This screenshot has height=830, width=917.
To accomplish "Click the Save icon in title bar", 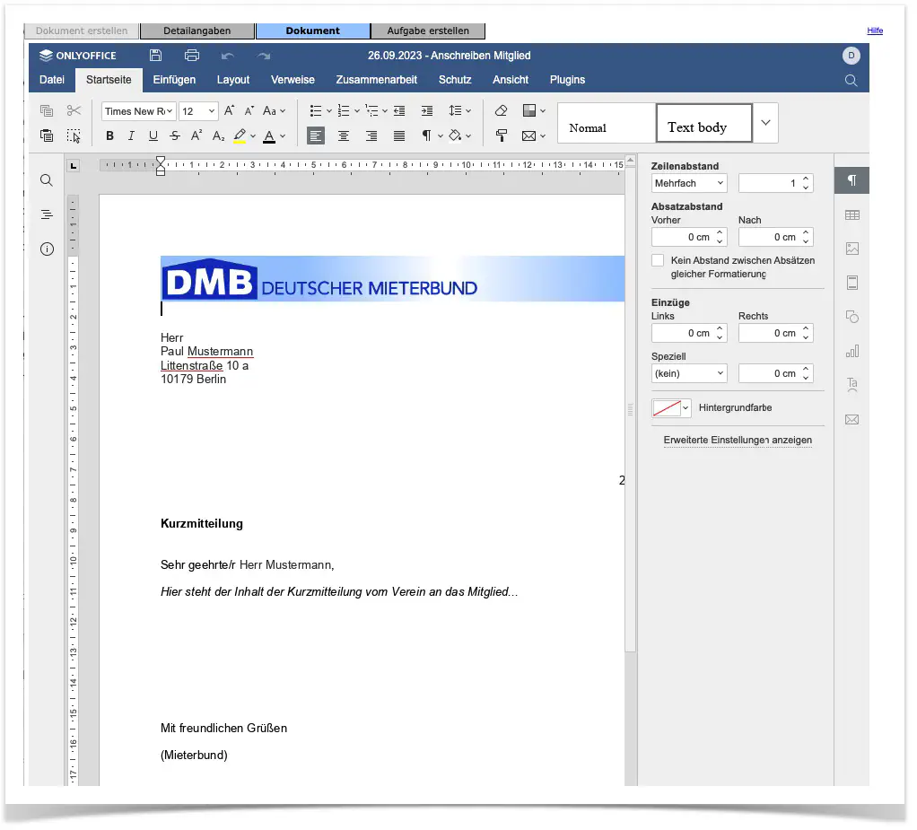I will (x=156, y=56).
